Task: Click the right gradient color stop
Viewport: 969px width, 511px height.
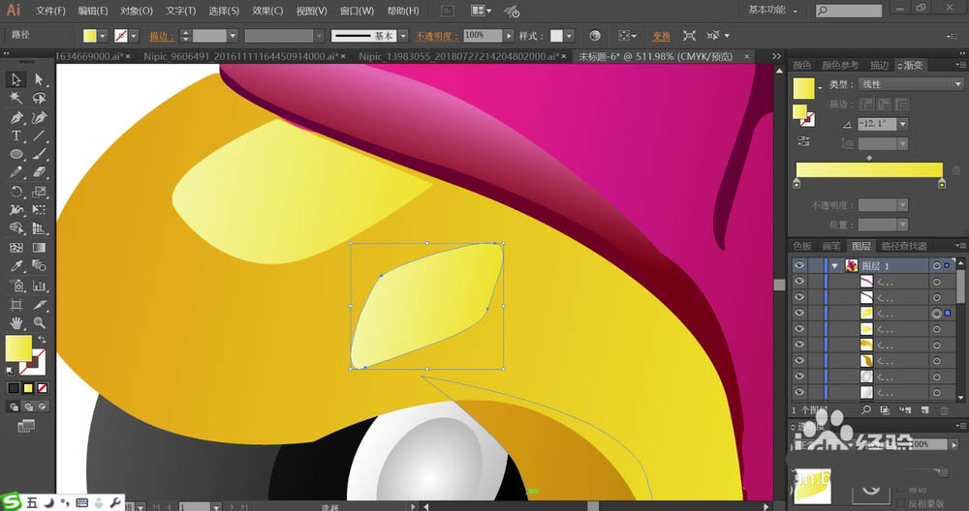Action: 942,183
